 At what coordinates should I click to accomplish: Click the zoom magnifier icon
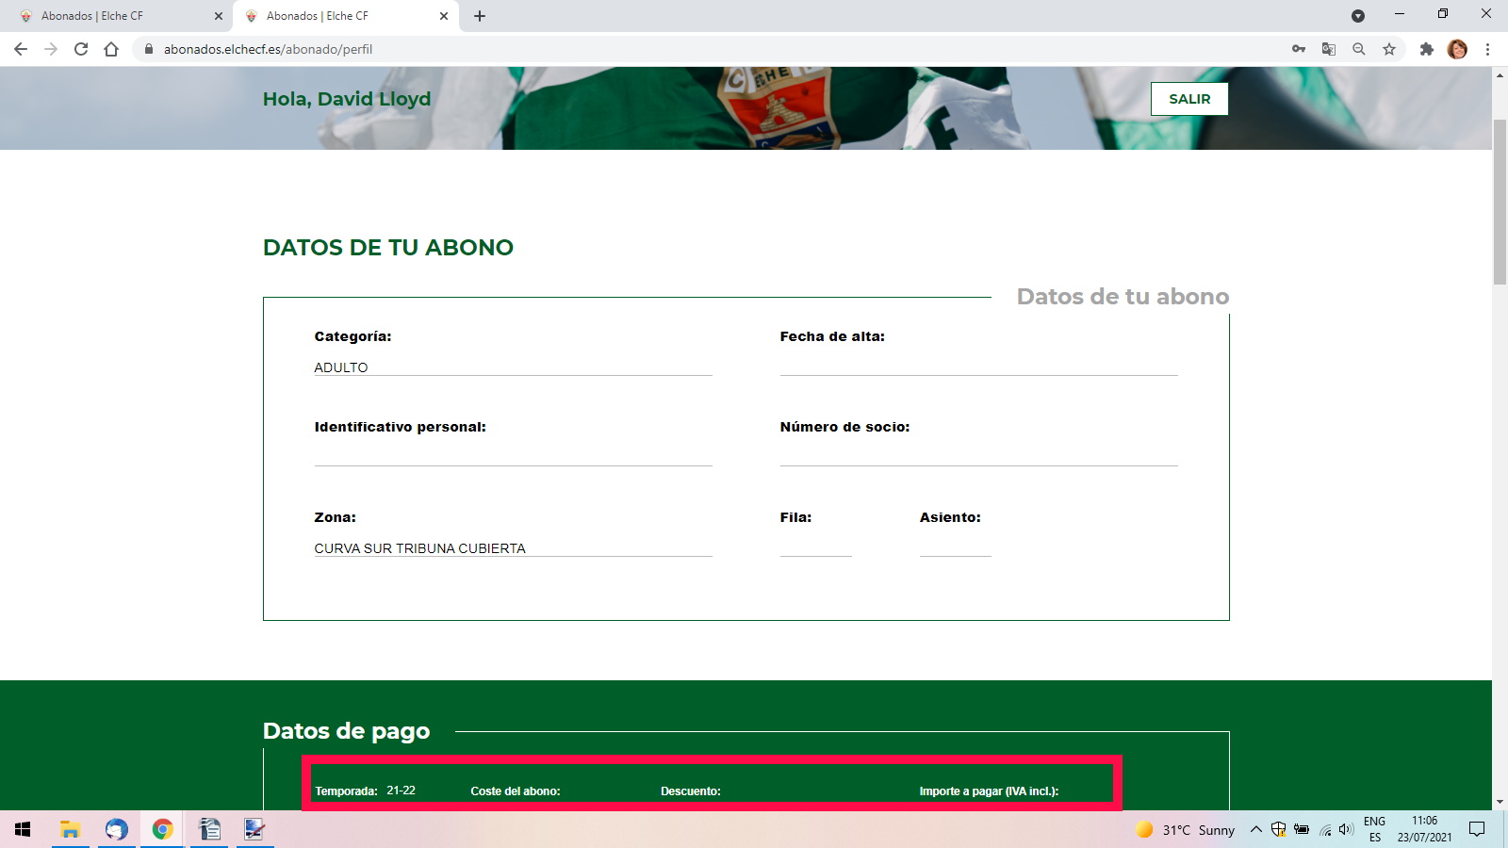point(1358,48)
